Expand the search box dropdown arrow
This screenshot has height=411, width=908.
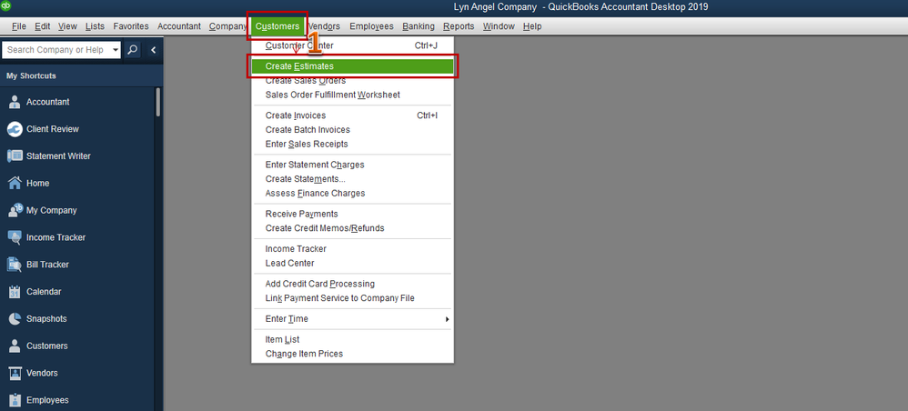(x=116, y=50)
